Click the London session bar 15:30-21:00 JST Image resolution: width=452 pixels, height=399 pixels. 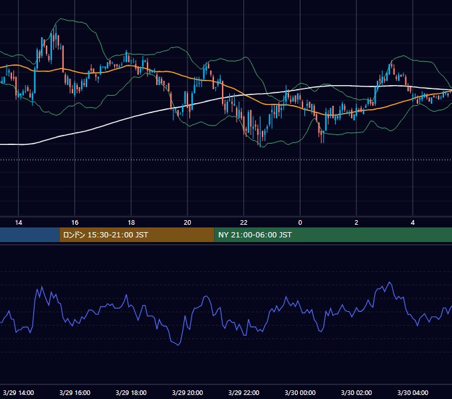click(137, 235)
